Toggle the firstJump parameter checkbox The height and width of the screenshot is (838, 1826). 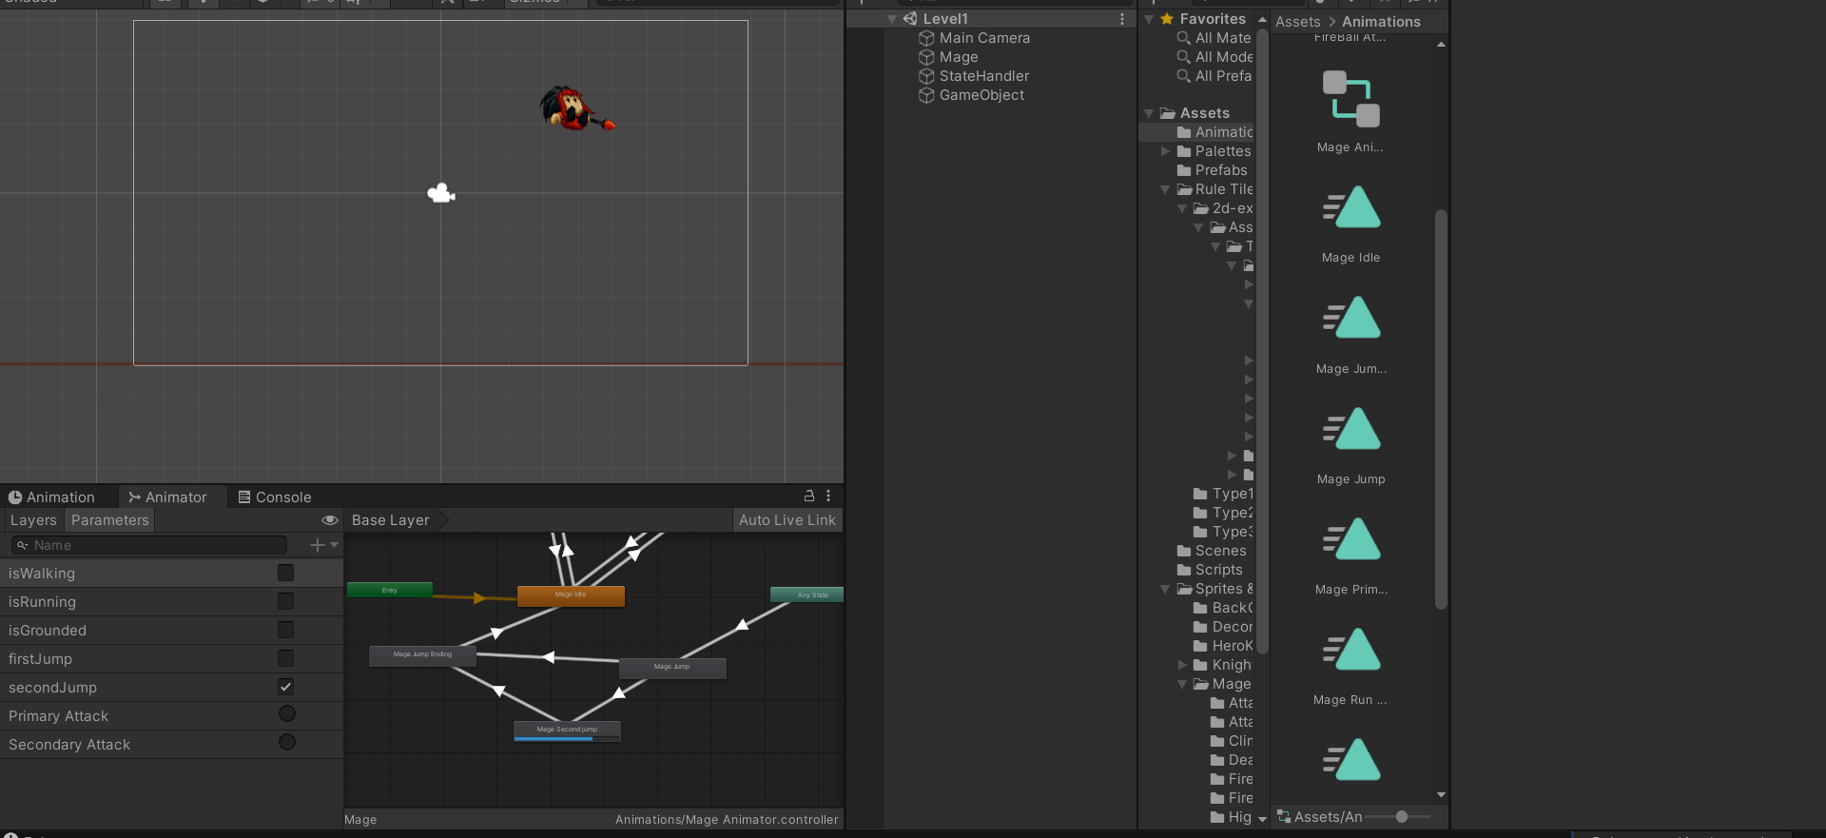[x=285, y=658]
